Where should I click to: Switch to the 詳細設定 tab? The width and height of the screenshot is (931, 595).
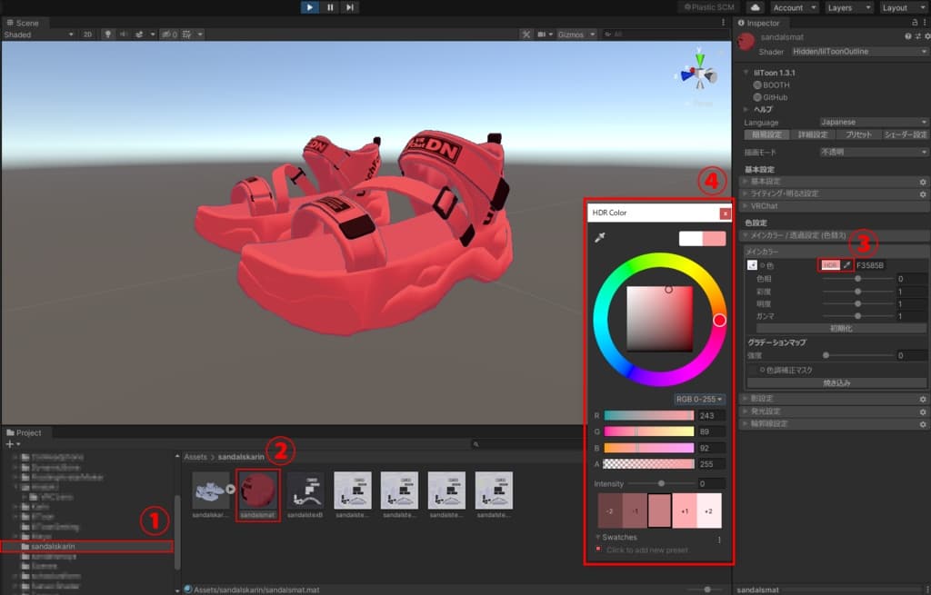813,134
